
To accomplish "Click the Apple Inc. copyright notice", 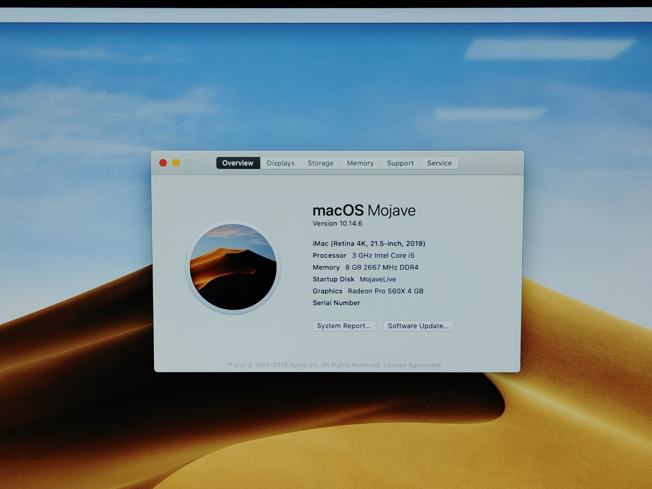I will (x=304, y=365).
